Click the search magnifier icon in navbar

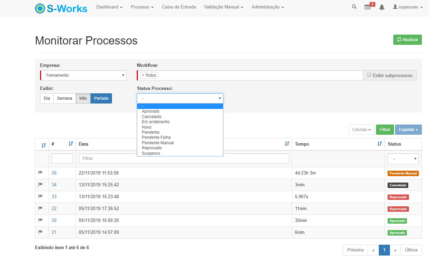(x=354, y=7)
